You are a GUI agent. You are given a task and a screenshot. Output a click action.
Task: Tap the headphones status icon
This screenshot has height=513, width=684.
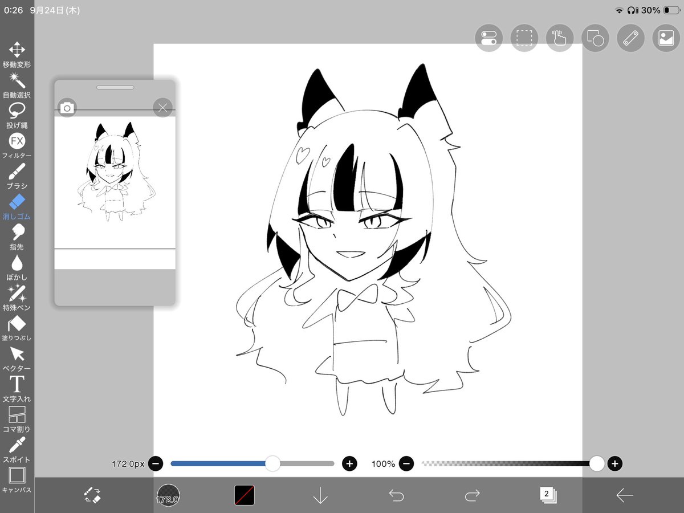632,10
